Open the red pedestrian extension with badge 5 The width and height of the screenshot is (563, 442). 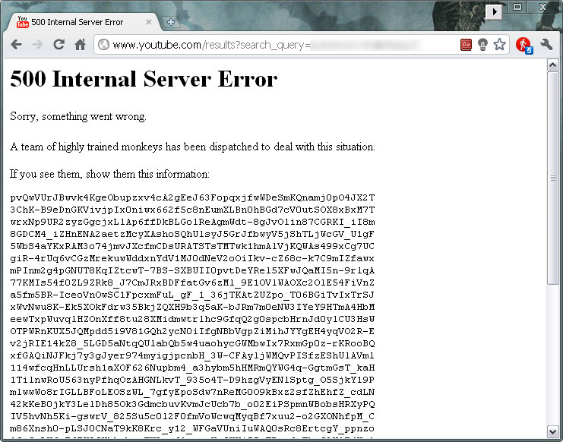(523, 46)
